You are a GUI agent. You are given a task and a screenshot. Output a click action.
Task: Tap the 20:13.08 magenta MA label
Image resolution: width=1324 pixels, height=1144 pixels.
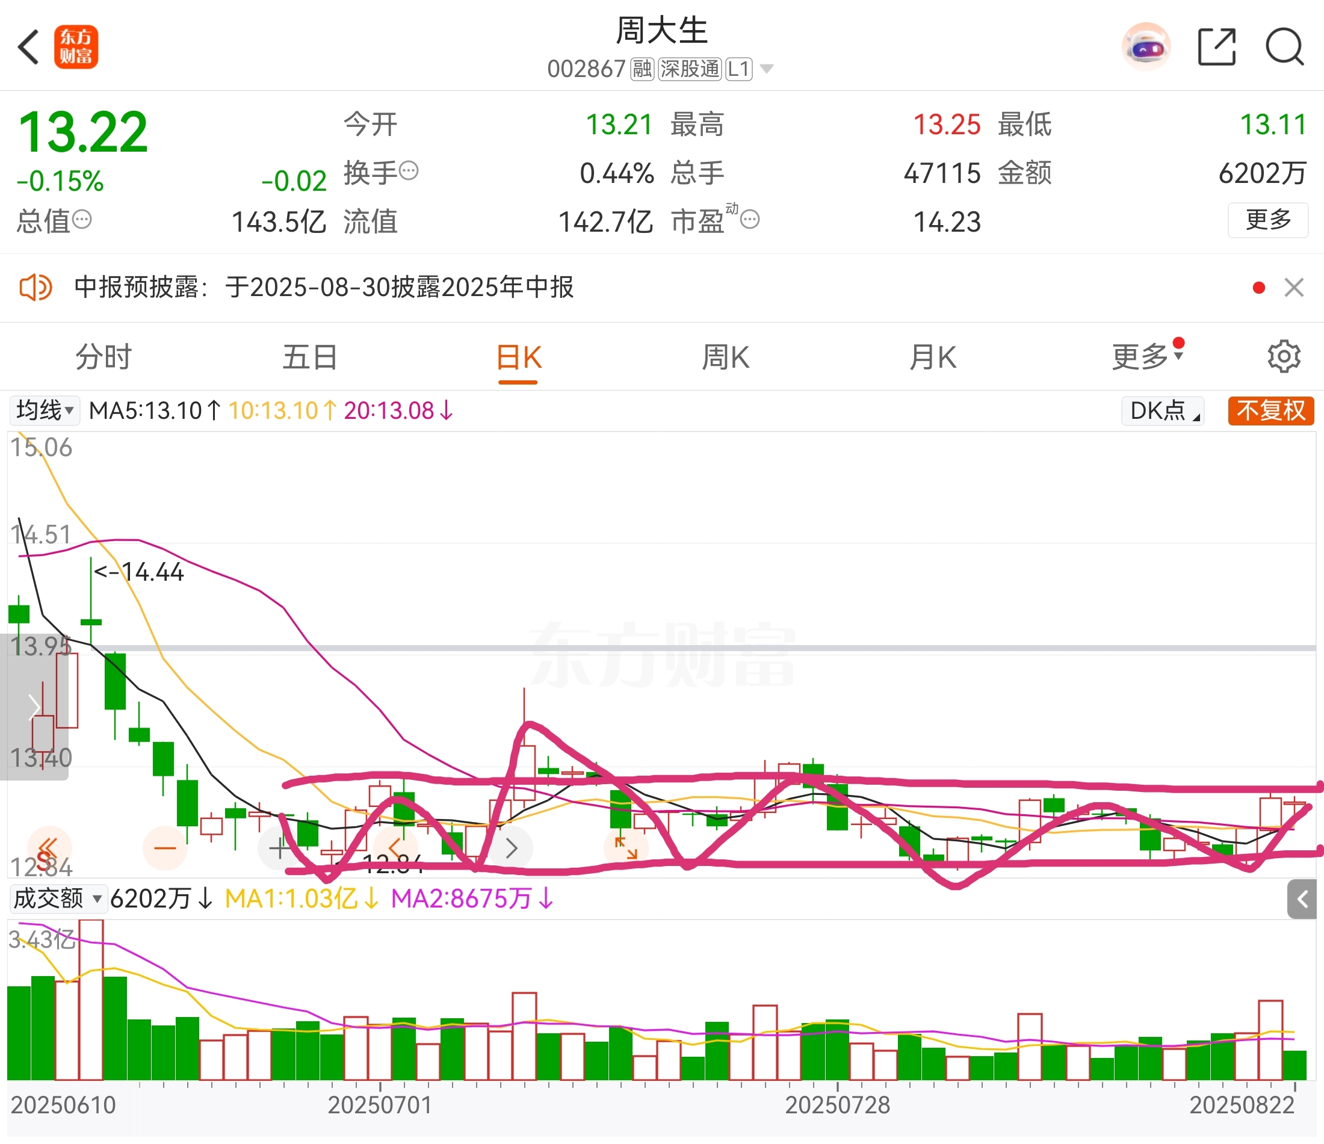399,410
